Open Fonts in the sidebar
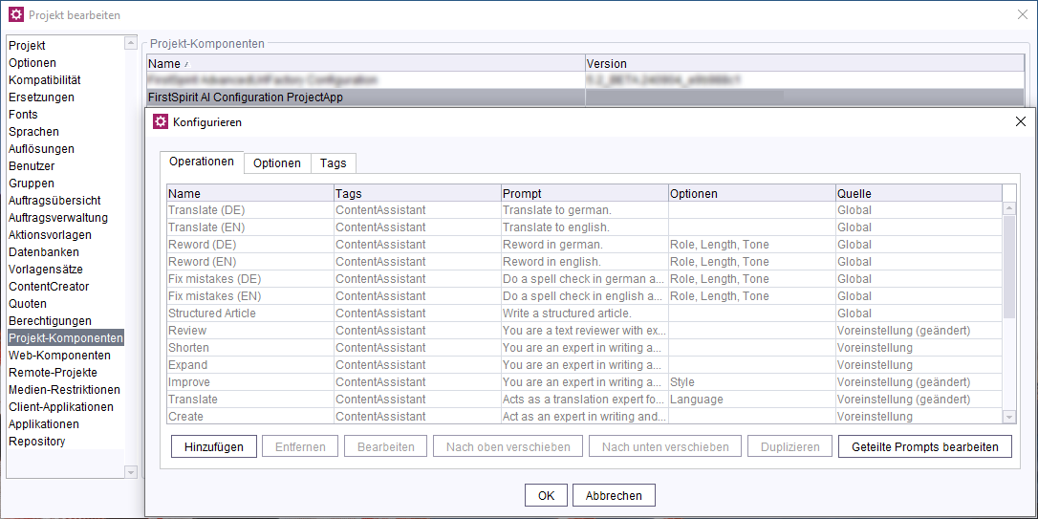 click(66, 115)
